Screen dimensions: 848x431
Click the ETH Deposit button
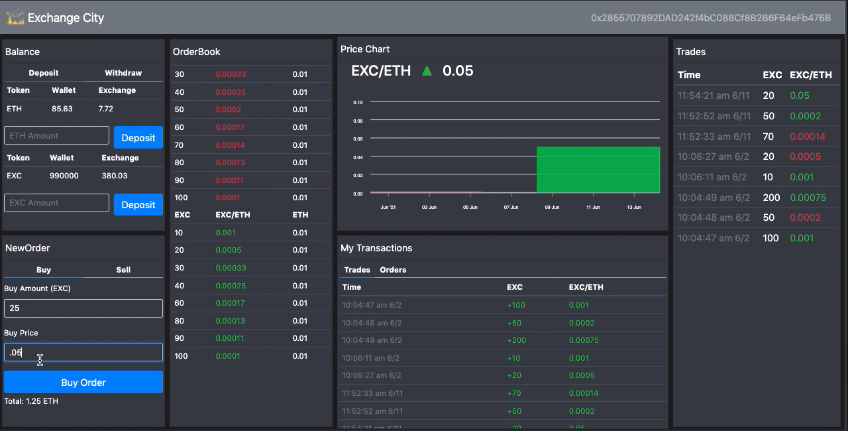click(138, 137)
